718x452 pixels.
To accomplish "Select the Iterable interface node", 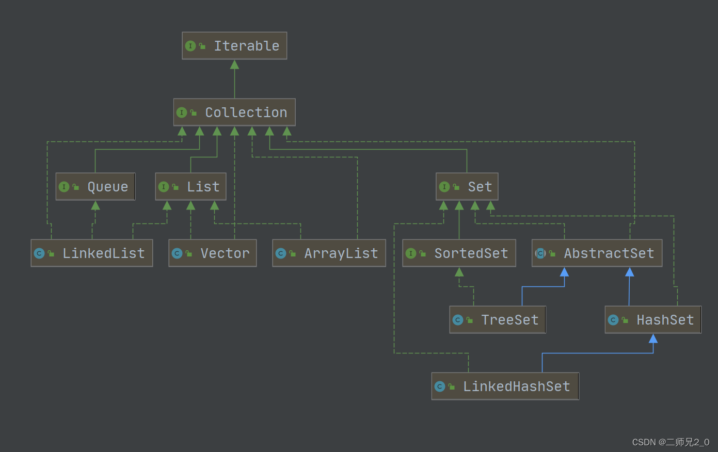I will (x=234, y=46).
